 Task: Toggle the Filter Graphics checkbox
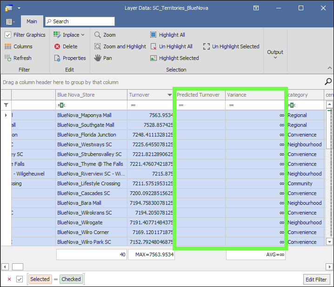click(x=8, y=35)
